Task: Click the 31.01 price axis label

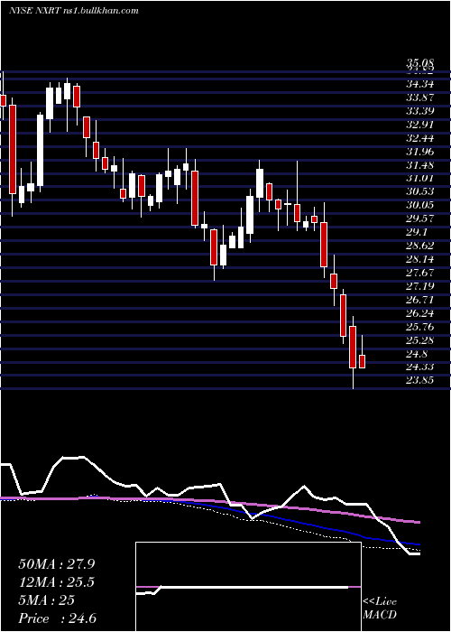Action: point(420,178)
